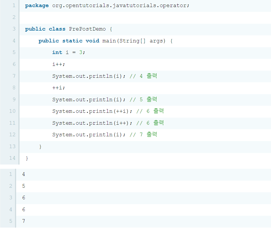Click output value 5 in result block

click(x=24, y=186)
